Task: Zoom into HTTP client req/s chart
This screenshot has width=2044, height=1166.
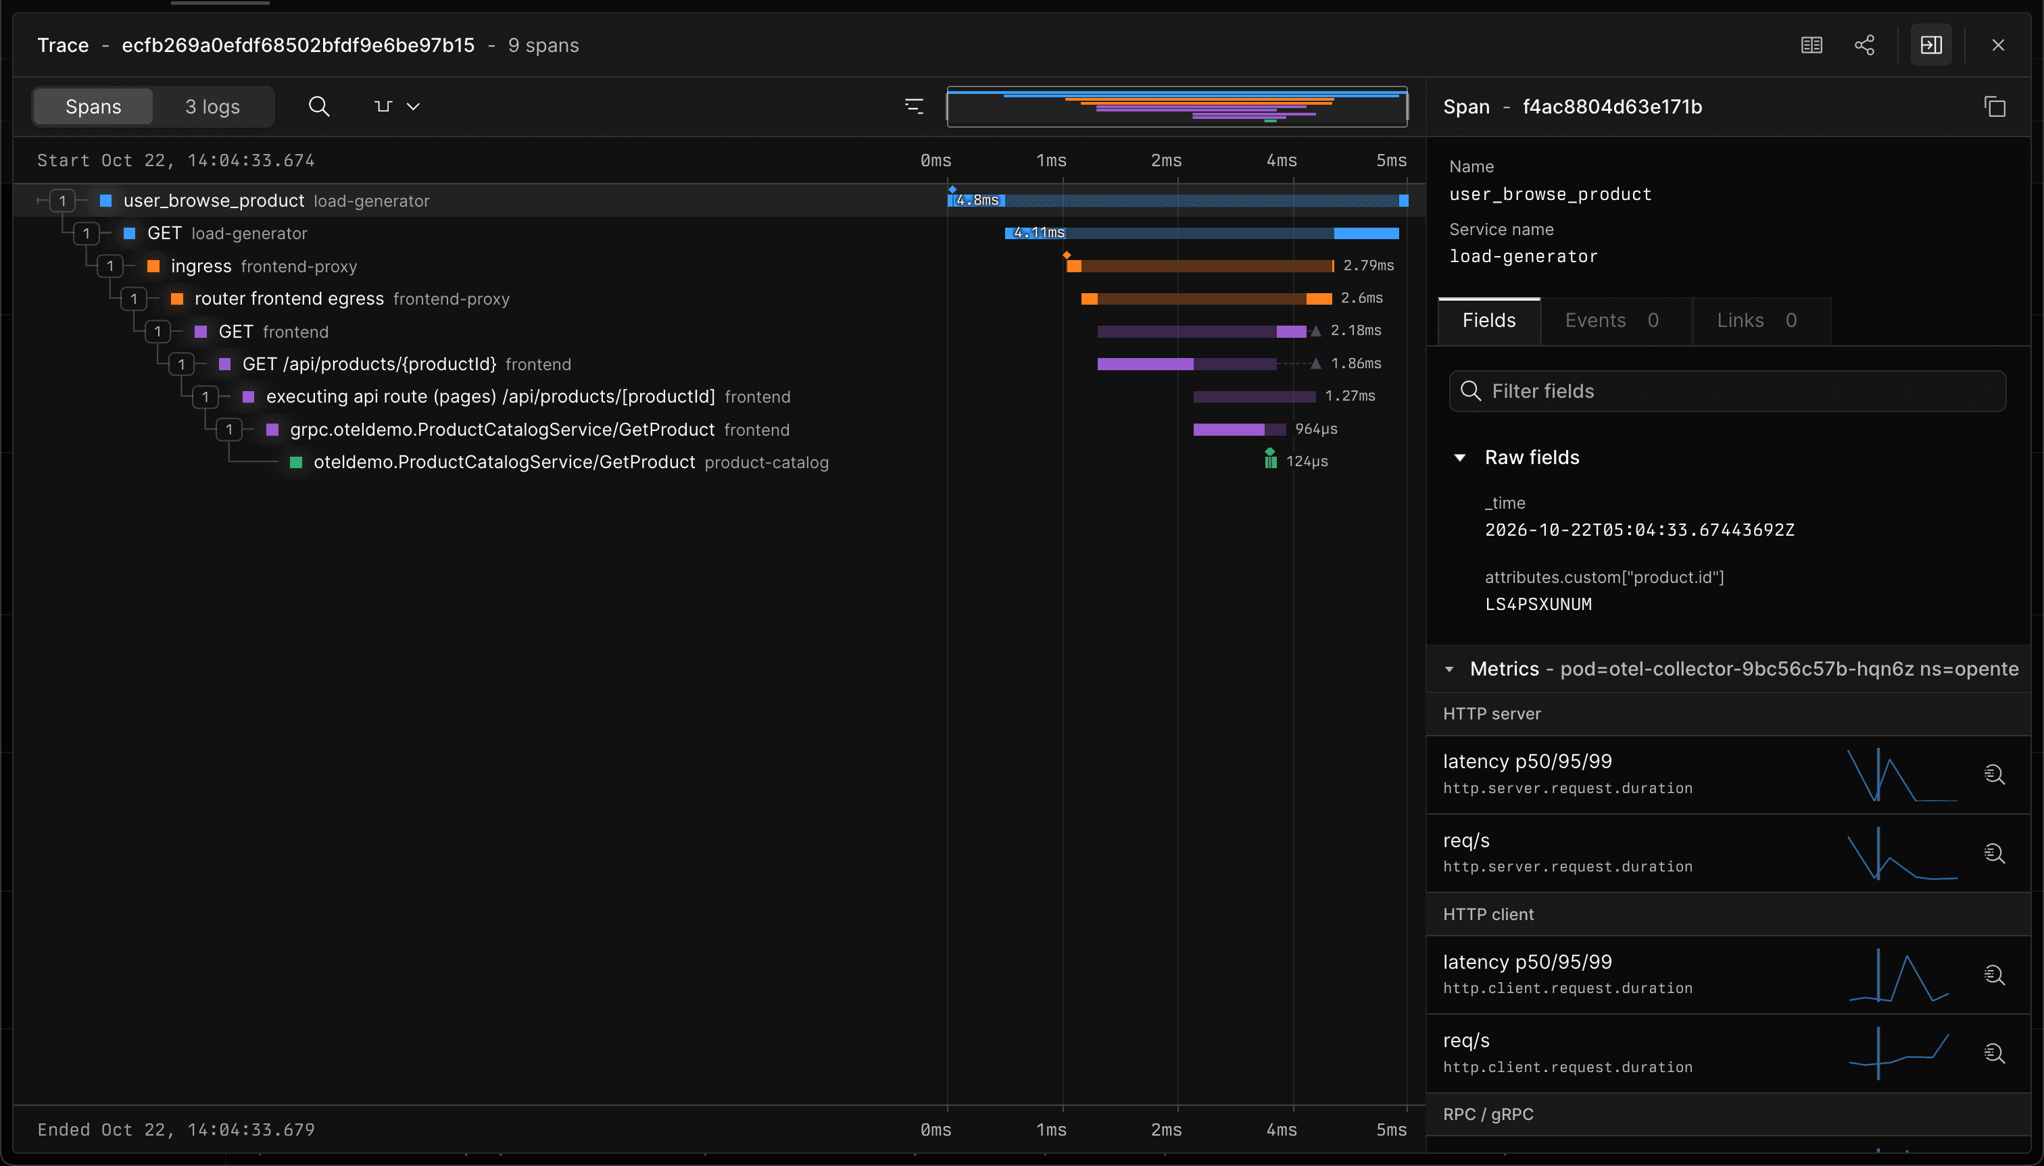Action: pos(1993,1053)
